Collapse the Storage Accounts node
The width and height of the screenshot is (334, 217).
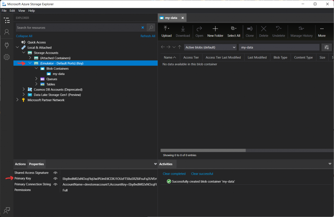tap(23, 52)
